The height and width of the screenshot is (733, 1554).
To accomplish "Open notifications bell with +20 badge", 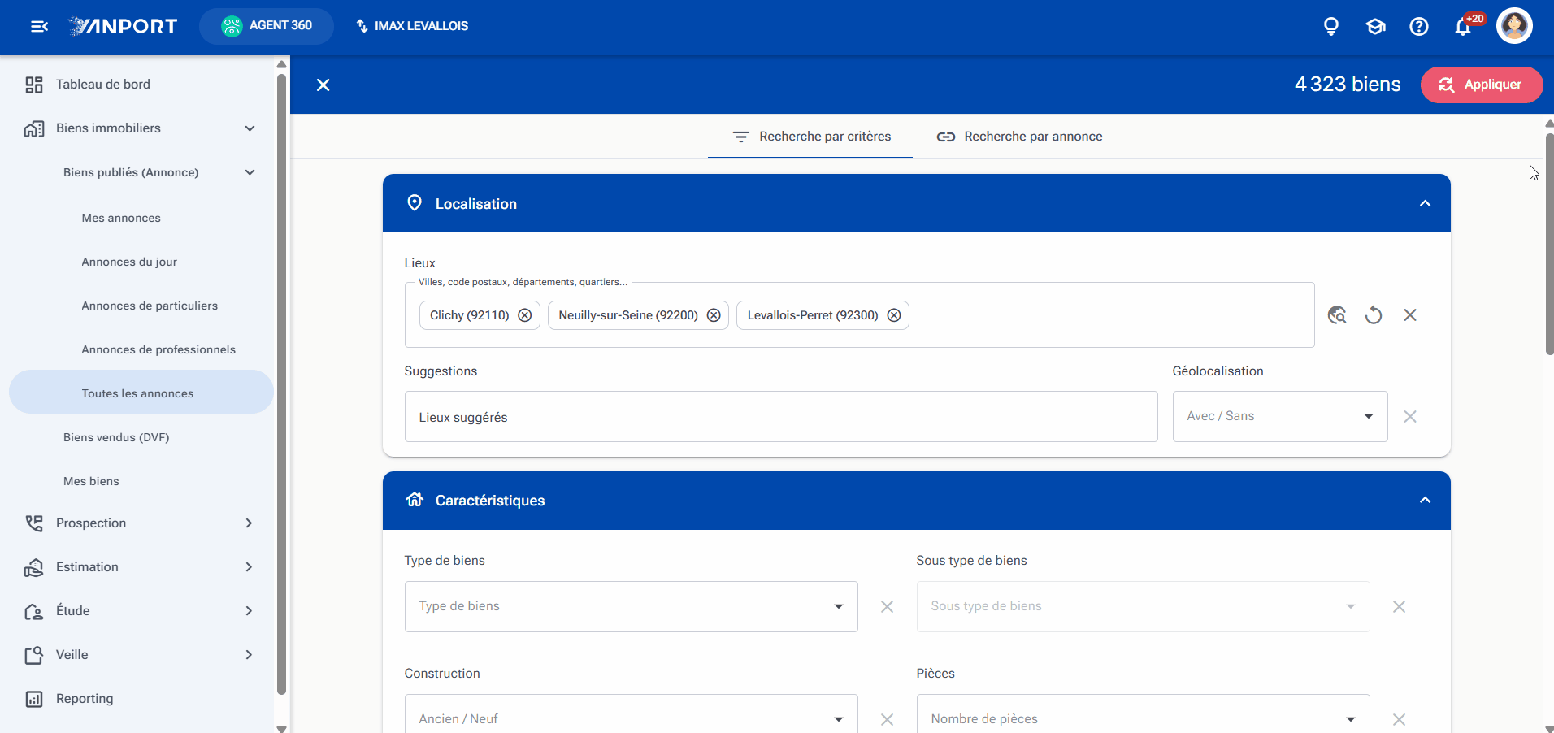I will (x=1465, y=26).
